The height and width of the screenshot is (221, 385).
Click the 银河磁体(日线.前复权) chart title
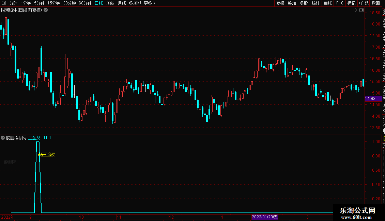21,10
